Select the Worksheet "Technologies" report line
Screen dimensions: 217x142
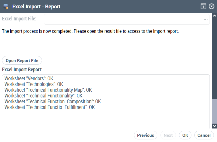click(34, 84)
